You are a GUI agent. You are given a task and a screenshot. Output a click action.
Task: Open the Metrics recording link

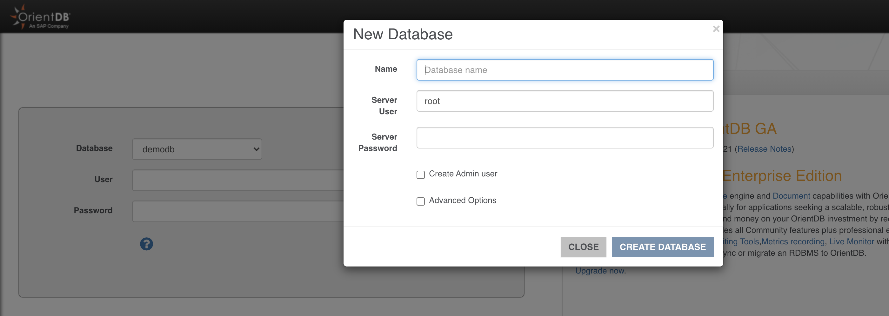click(793, 241)
